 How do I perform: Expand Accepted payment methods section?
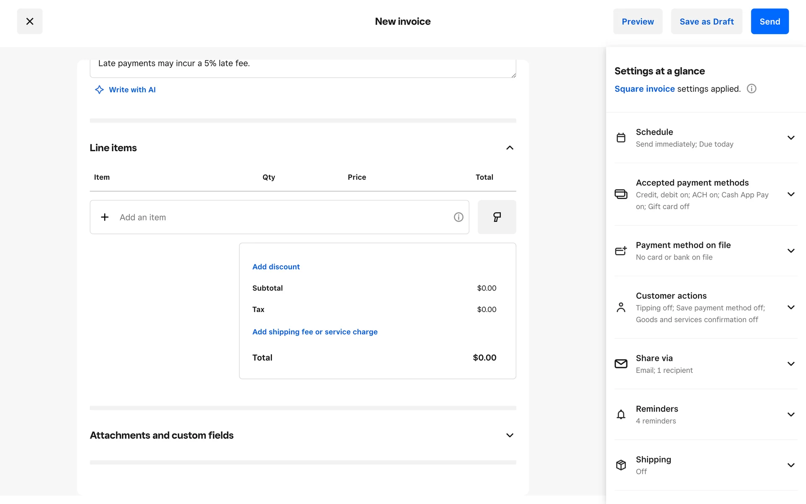[791, 194]
